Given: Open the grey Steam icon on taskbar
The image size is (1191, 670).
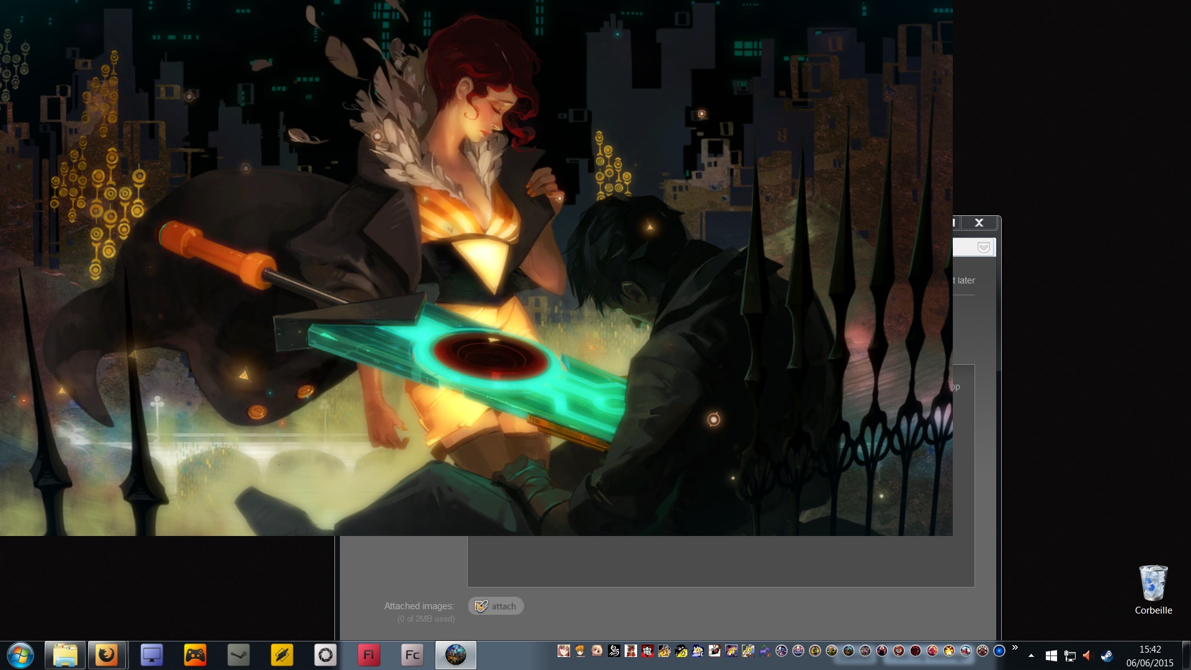Looking at the screenshot, I should (x=238, y=655).
